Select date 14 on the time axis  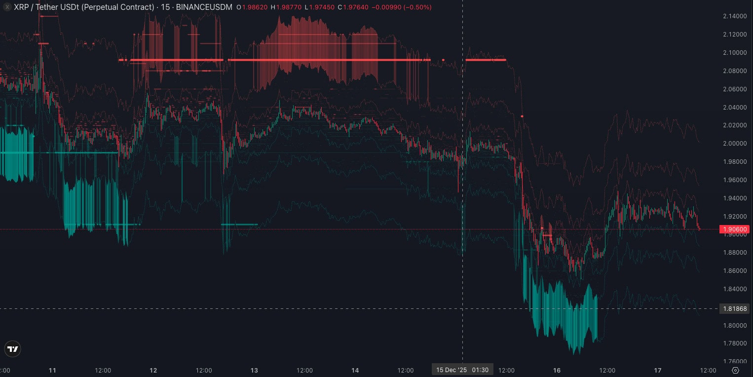click(355, 370)
